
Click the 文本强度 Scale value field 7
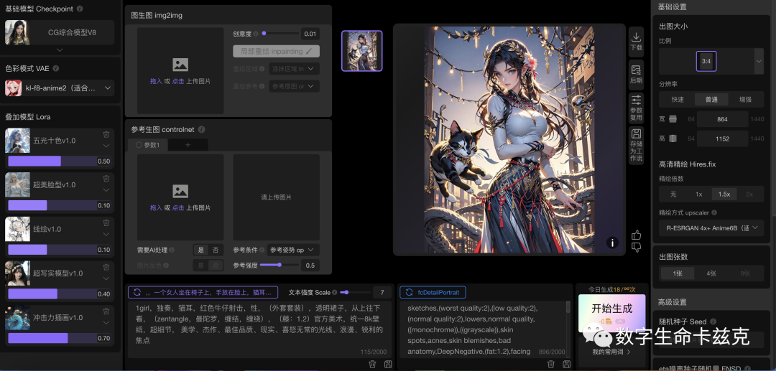tap(382, 293)
